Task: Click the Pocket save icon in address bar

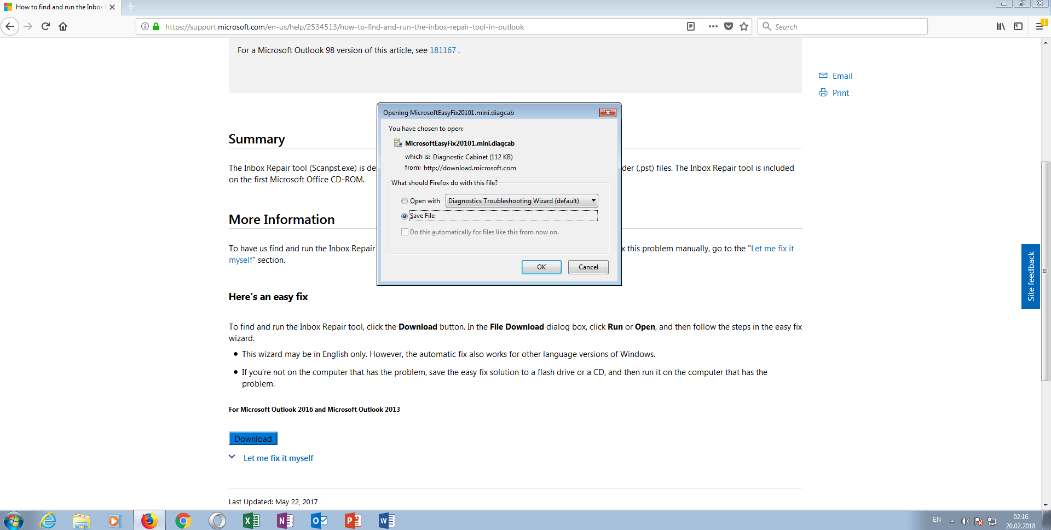Action: [729, 26]
